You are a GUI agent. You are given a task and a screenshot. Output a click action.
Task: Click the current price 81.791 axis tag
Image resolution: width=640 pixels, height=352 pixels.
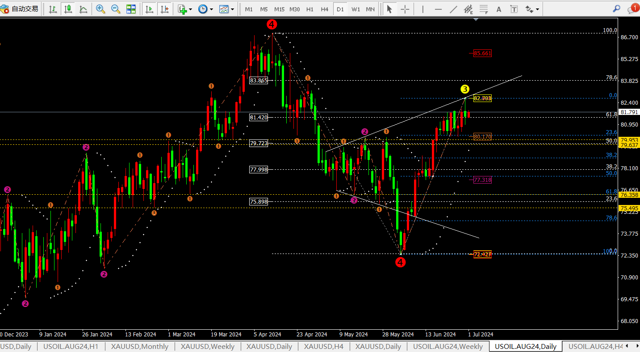[629, 112]
